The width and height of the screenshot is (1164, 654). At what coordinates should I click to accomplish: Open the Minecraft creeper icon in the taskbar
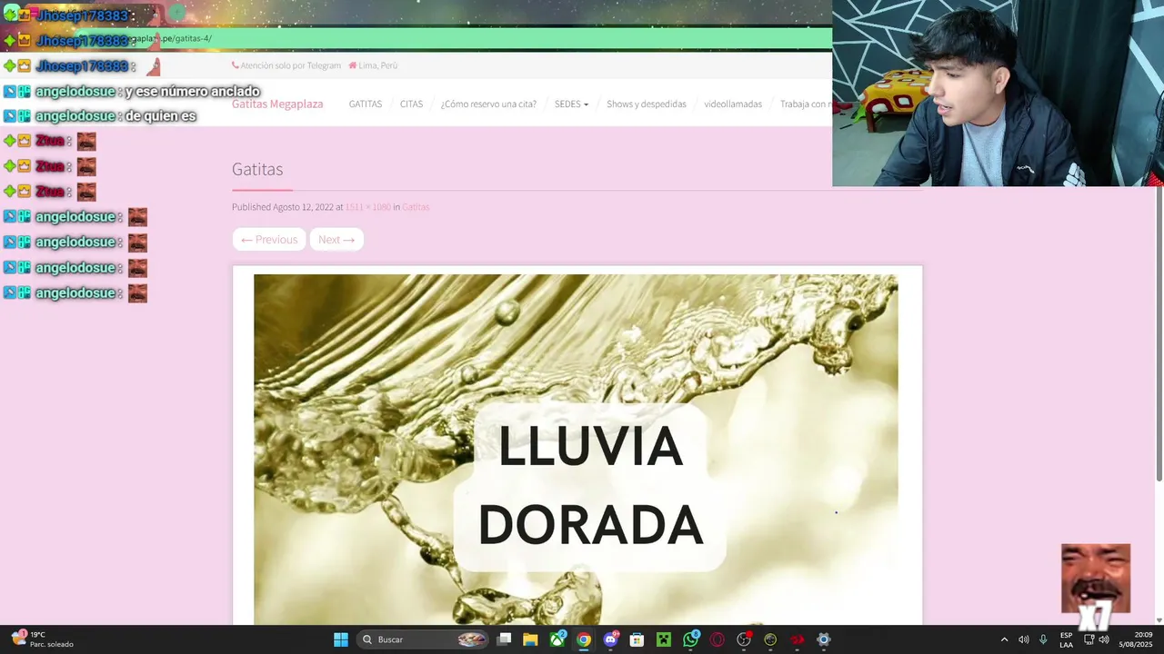click(664, 639)
